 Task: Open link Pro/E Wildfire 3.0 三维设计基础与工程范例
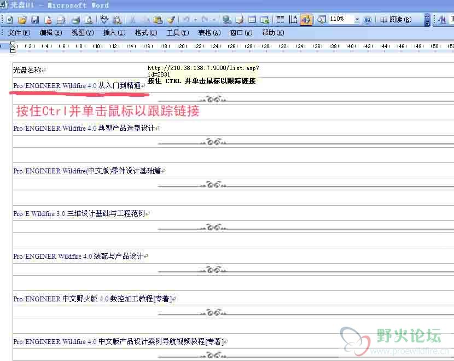[79, 214]
